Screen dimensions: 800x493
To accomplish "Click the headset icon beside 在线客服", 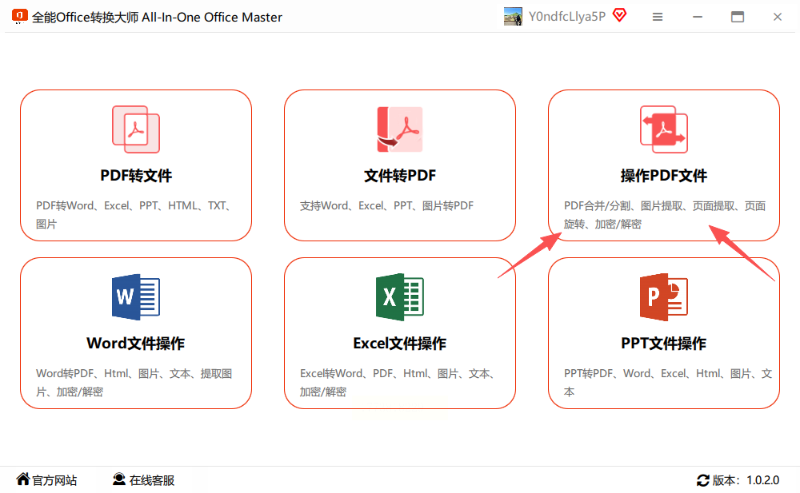I will [x=119, y=479].
